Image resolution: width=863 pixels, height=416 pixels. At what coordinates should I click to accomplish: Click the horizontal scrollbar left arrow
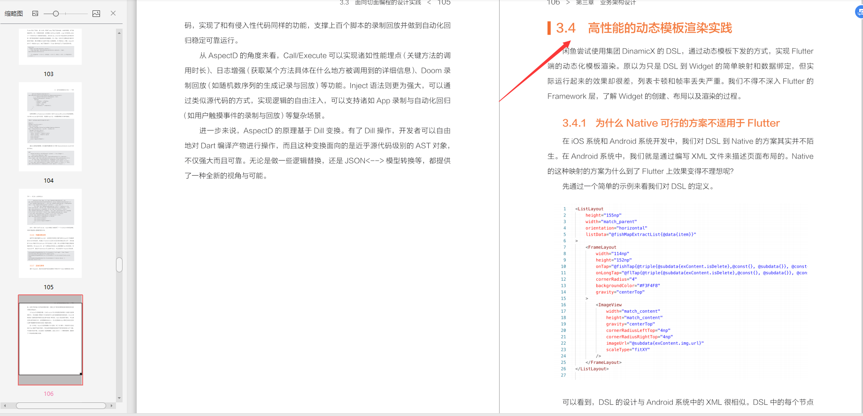coord(5,406)
